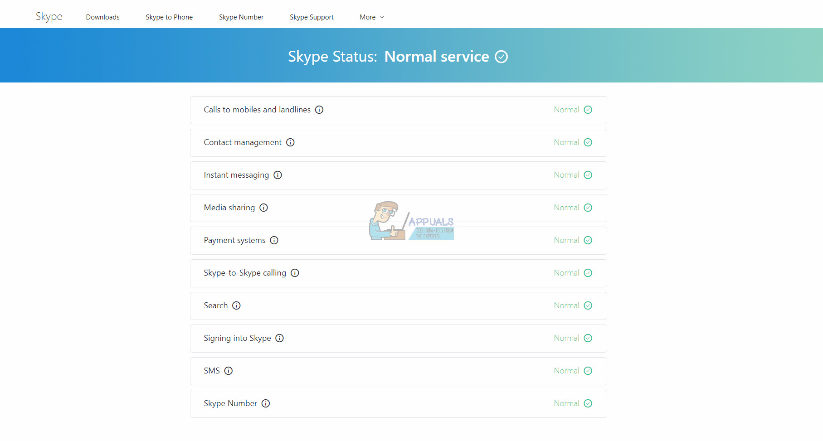Click Normal status for Instant messaging
Image resolution: width=823 pixels, height=441 pixels.
pyautogui.click(x=566, y=175)
